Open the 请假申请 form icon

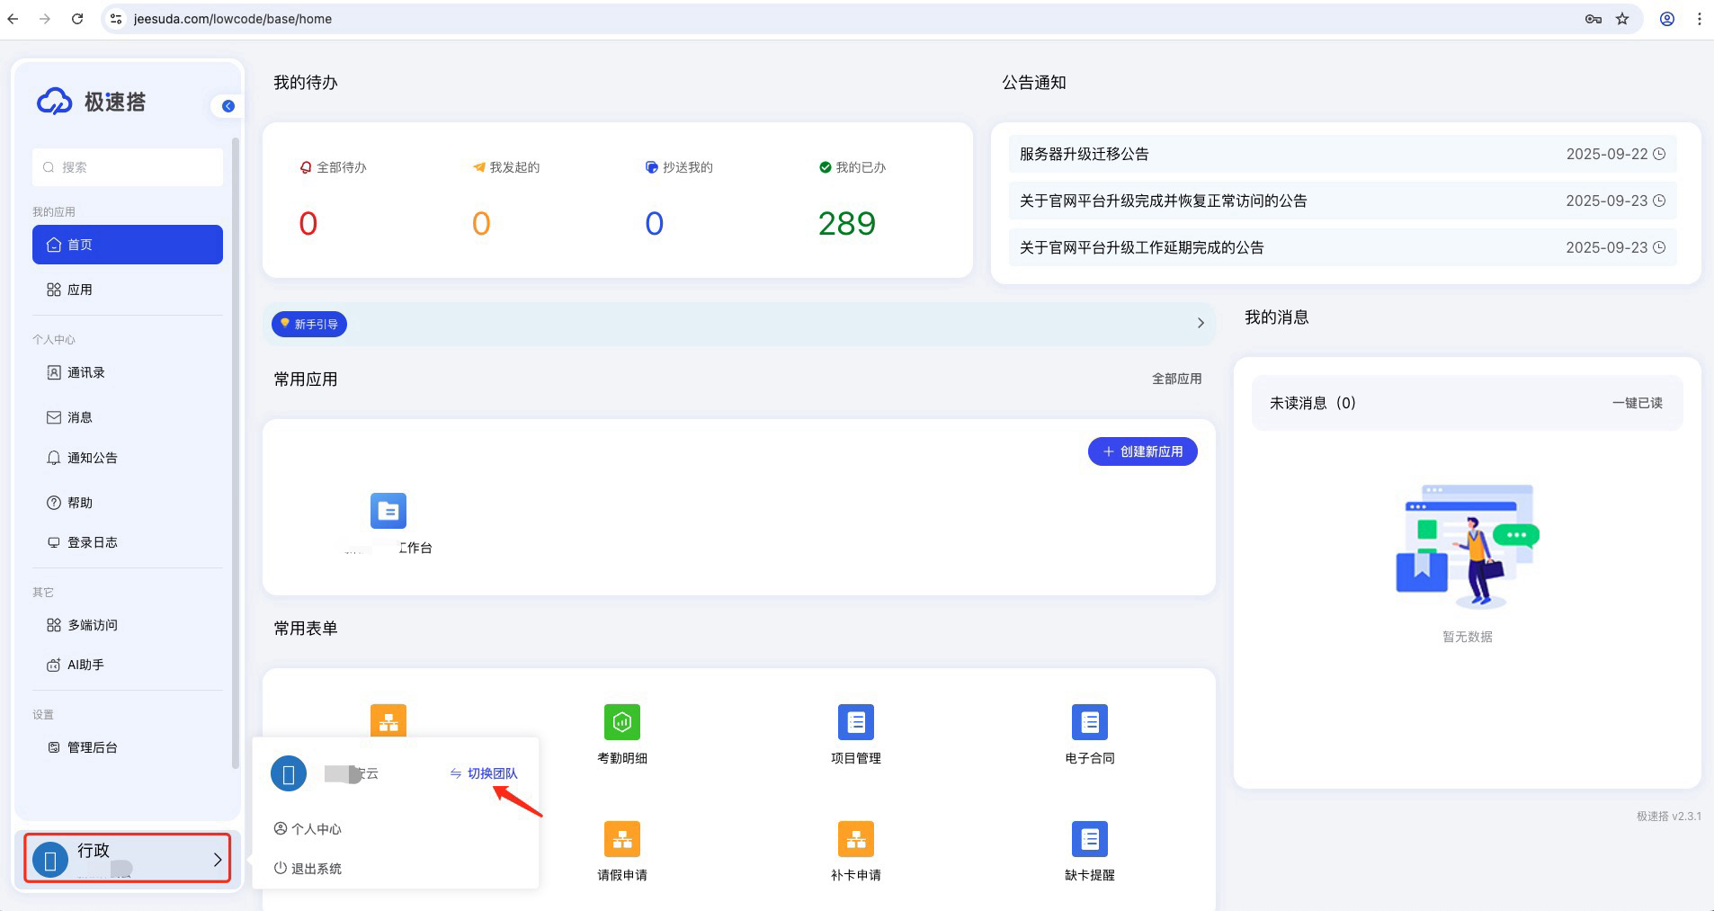pyautogui.click(x=621, y=839)
